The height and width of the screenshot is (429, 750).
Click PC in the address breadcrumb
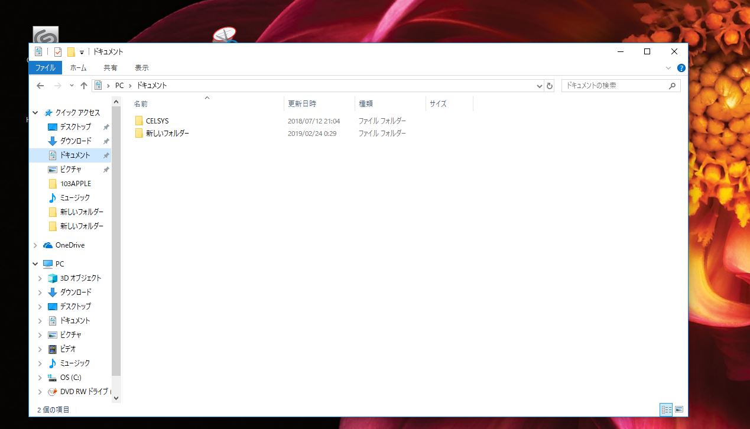point(119,86)
